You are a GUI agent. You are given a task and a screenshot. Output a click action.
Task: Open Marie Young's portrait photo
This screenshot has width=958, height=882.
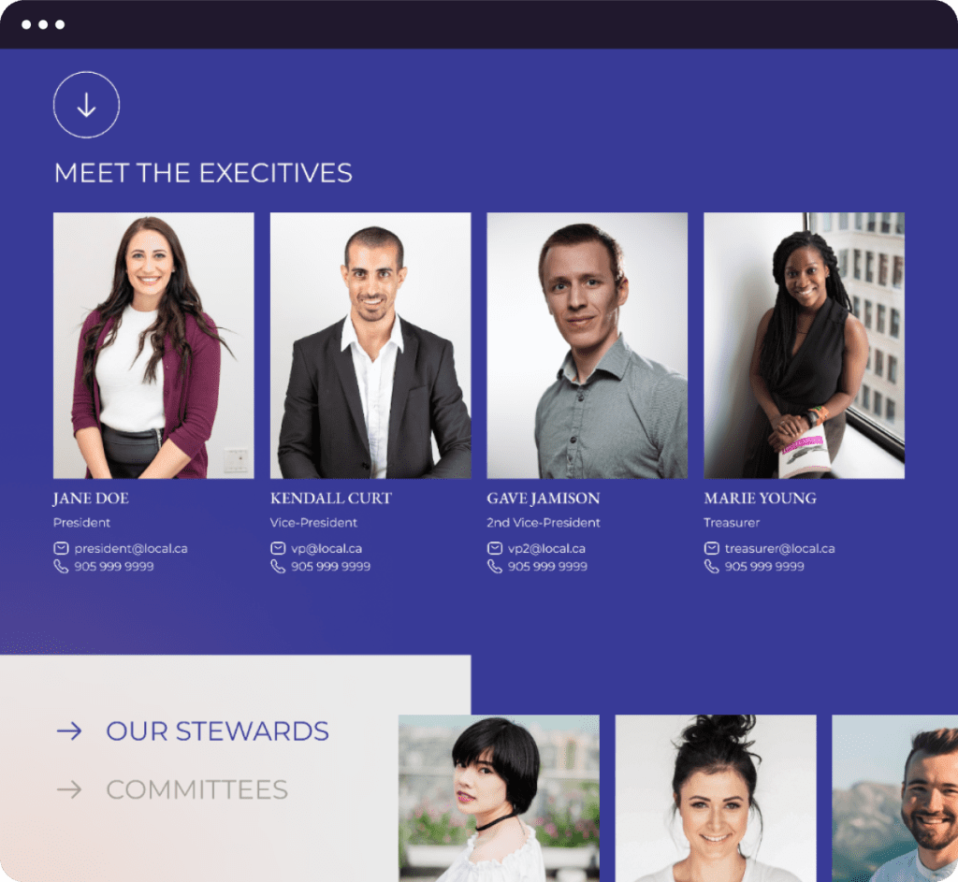[804, 345]
